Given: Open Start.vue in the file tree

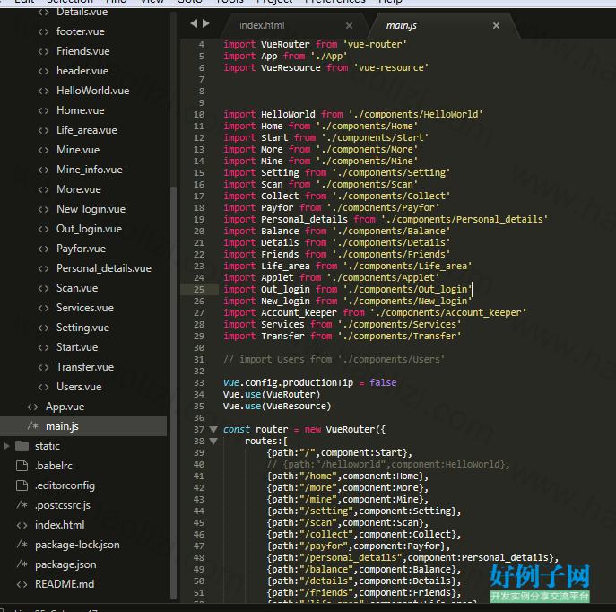Looking at the screenshot, I should [77, 347].
